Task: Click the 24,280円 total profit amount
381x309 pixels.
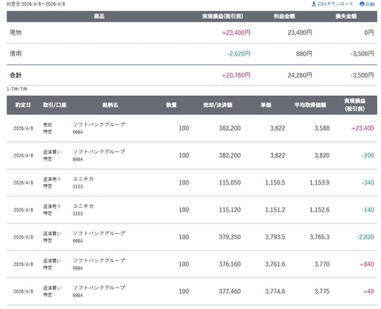Action: pyautogui.click(x=300, y=75)
